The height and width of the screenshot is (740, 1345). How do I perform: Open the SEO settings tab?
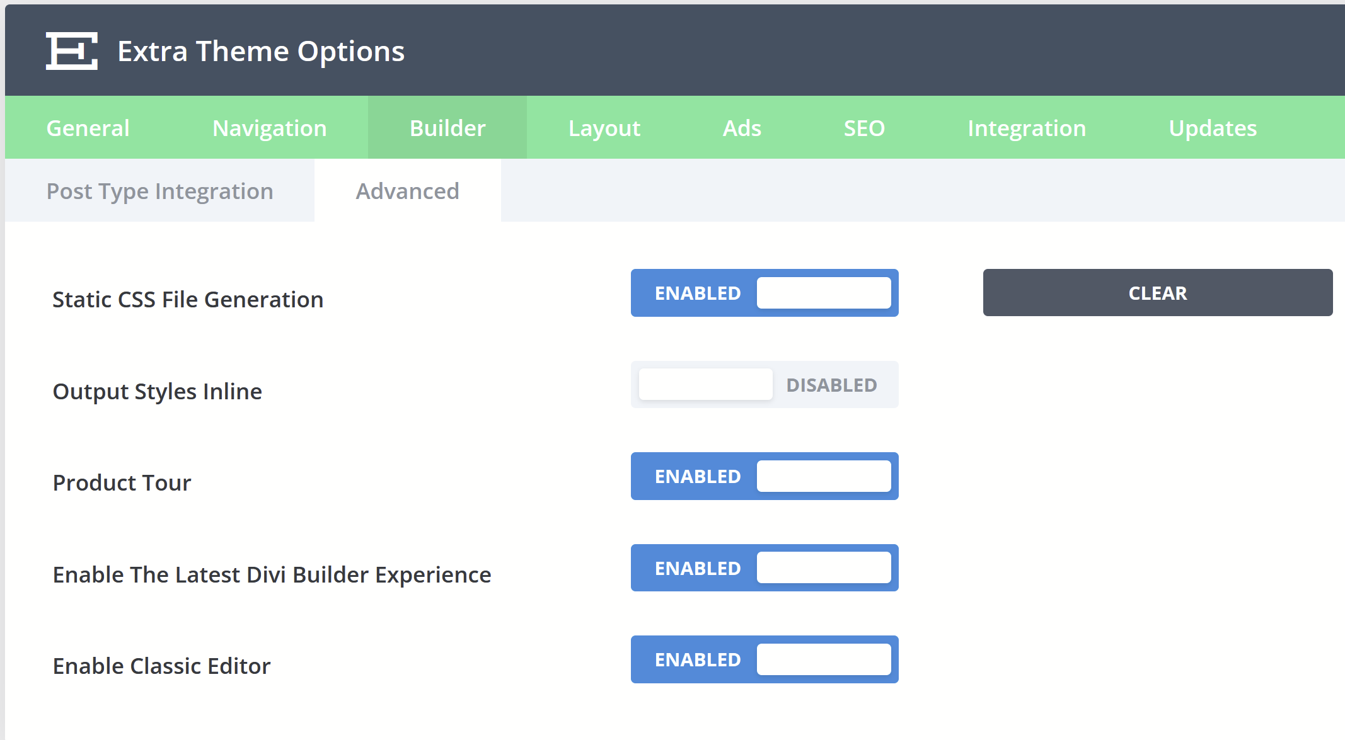864,128
